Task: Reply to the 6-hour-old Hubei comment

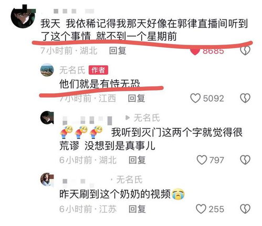Action: (137, 160)
